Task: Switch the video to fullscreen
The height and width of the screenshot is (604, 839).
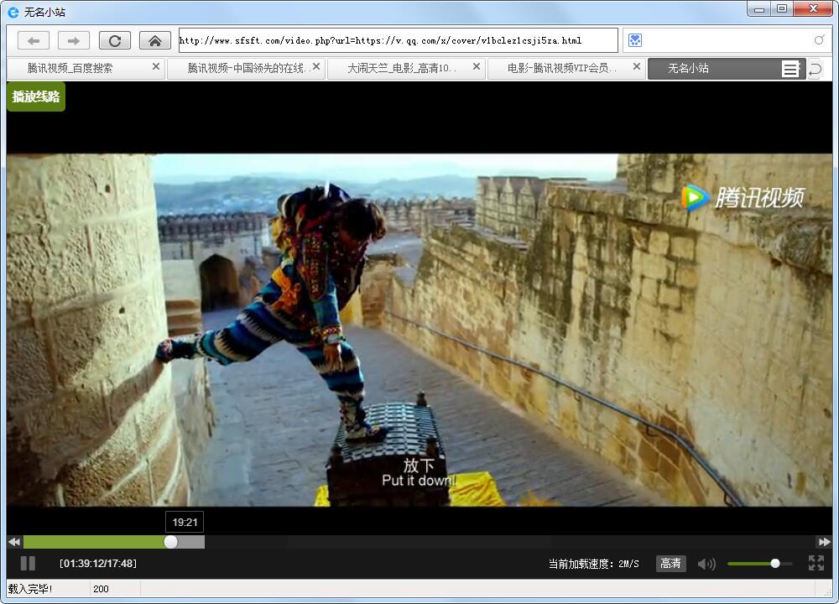Action: pyautogui.click(x=816, y=563)
